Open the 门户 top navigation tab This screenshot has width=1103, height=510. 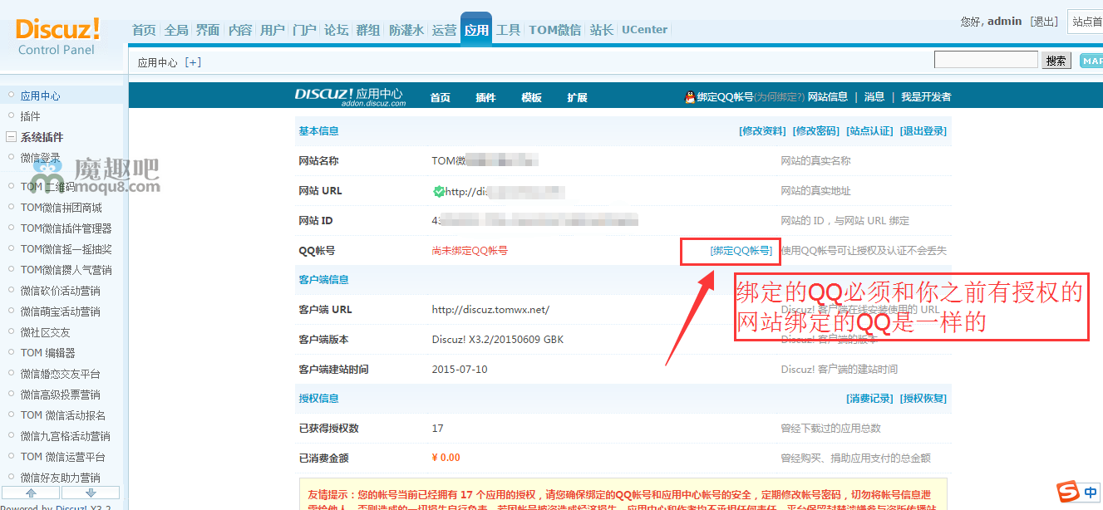pos(304,30)
